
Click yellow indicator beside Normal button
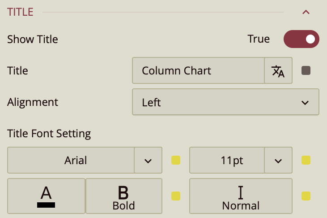pyautogui.click(x=306, y=196)
